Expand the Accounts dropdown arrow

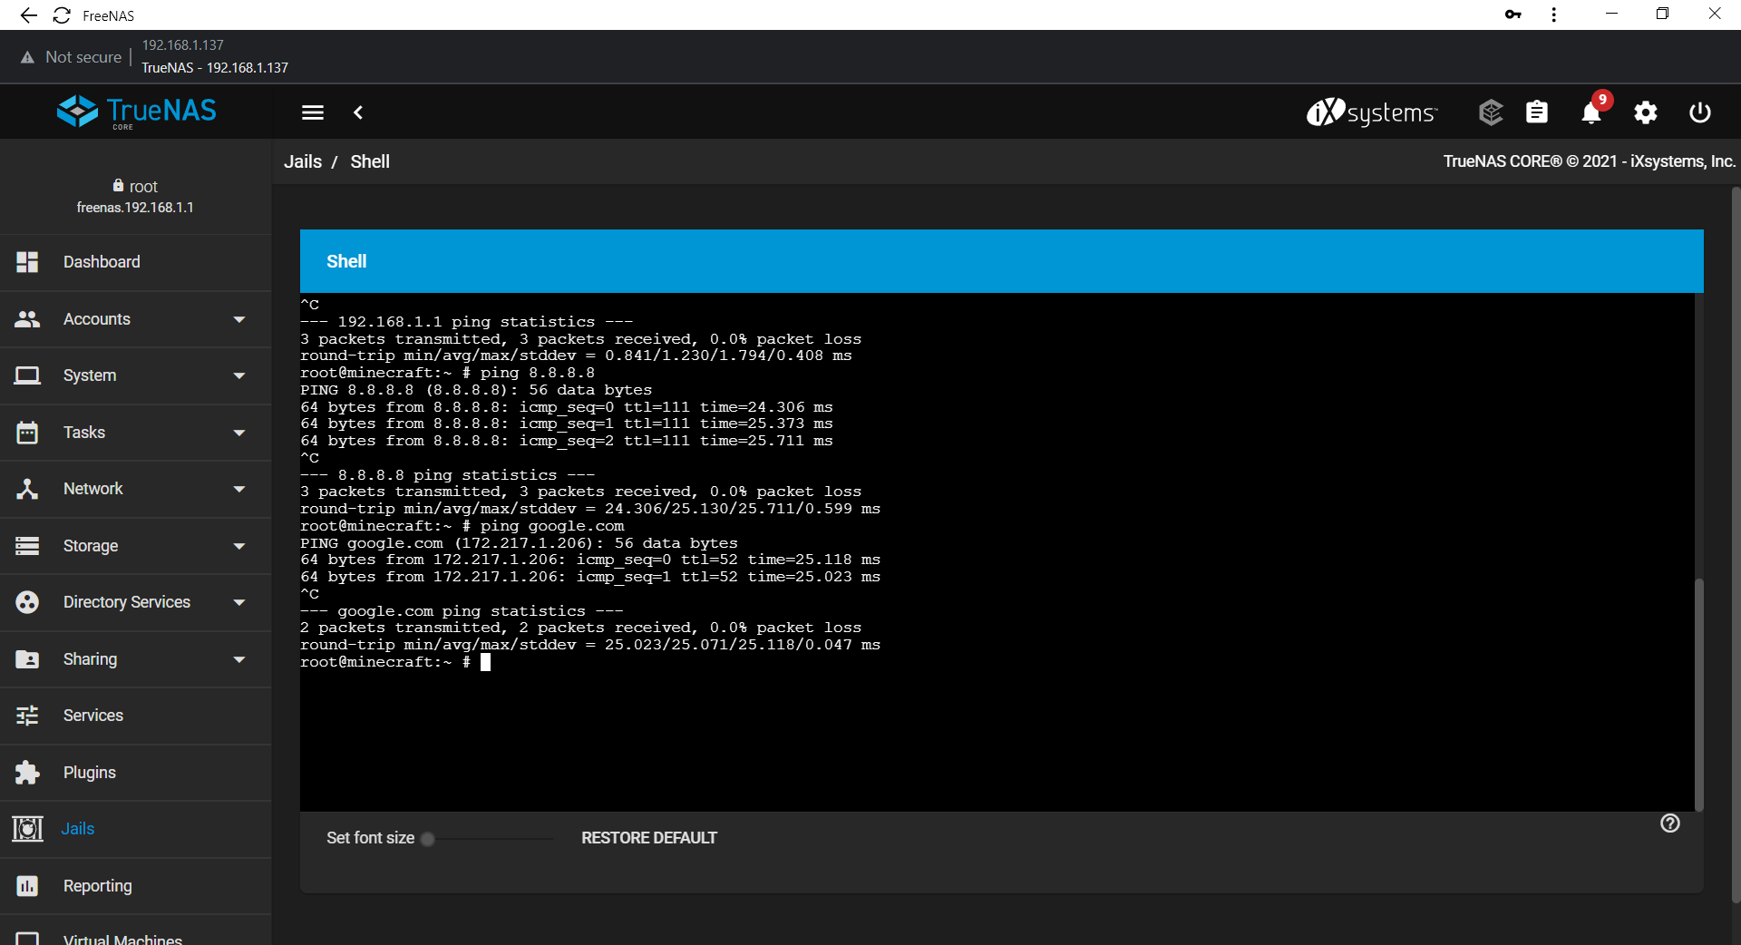point(239,319)
